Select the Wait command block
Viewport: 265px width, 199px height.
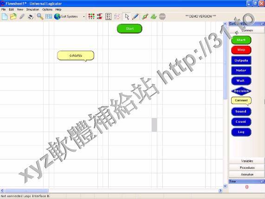pyautogui.click(x=241, y=81)
